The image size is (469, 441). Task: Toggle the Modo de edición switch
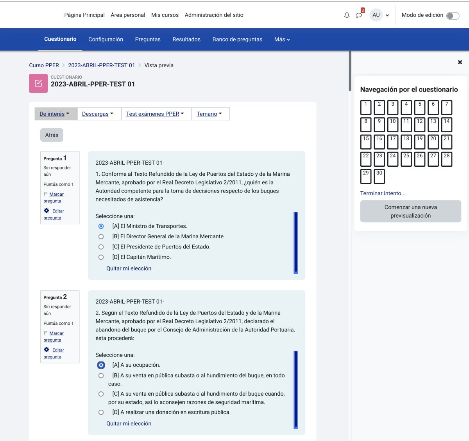(x=453, y=16)
